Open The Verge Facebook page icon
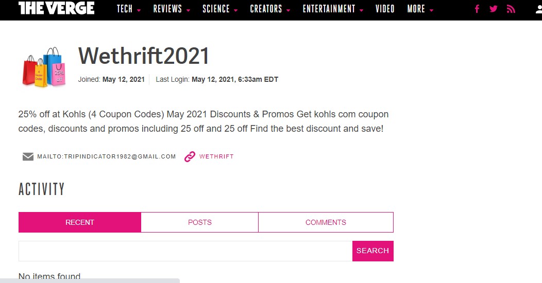 coord(477,9)
